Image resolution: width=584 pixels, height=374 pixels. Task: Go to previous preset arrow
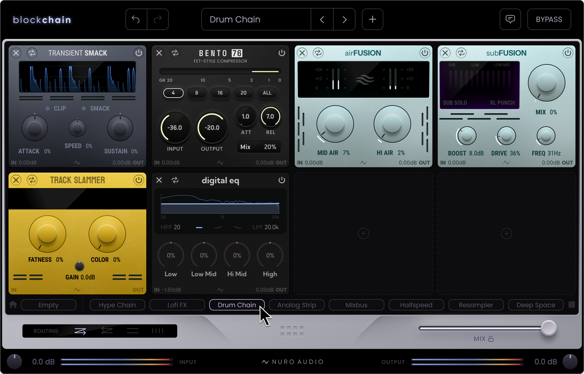click(x=322, y=19)
